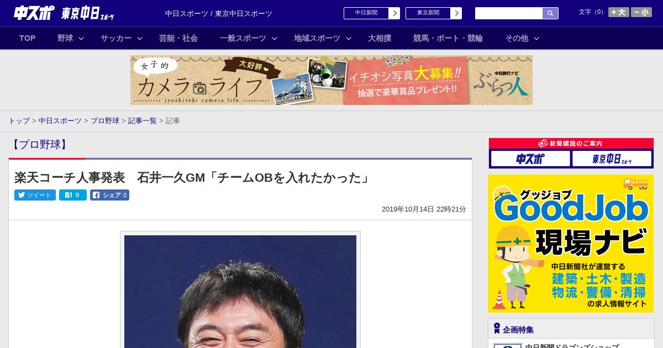This screenshot has width=663, height=348.
Task: Open the 野球 menu
Action: 65,38
